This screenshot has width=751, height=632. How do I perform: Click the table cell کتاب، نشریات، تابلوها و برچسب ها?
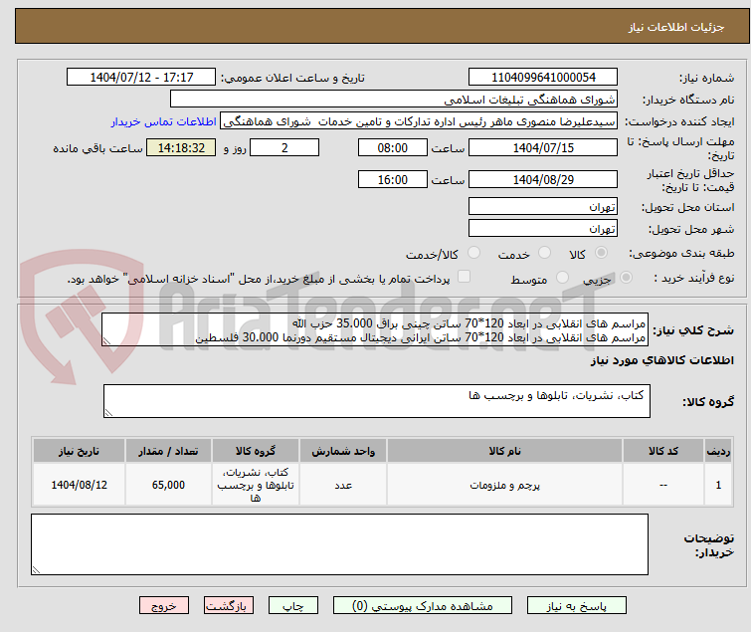256,485
